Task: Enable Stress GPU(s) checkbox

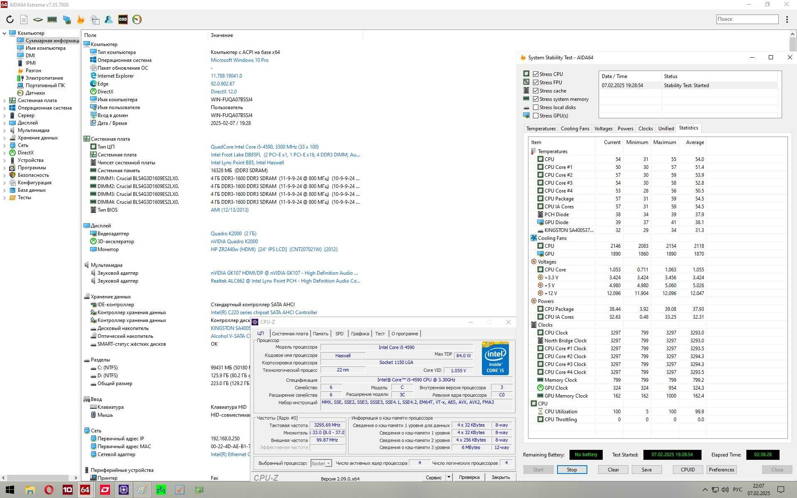Action: (535, 116)
